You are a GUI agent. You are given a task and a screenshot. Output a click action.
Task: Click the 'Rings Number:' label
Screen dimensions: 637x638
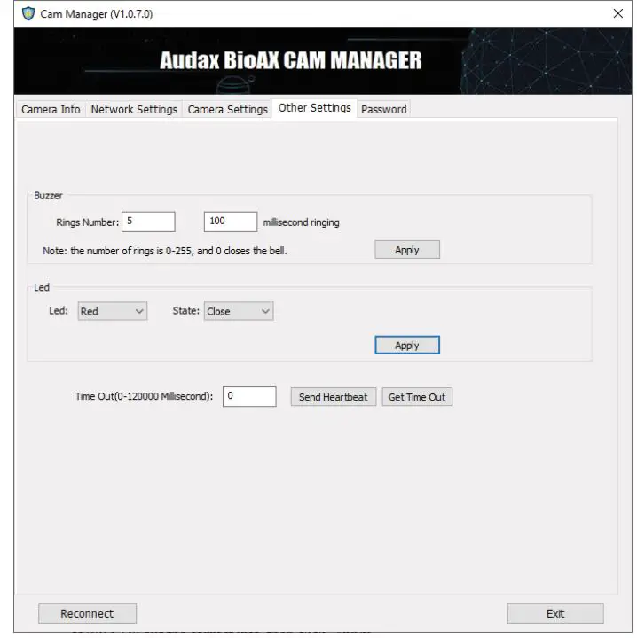88,222
